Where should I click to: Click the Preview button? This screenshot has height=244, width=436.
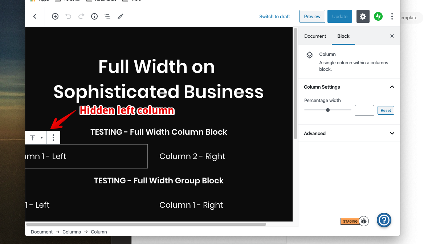point(312,16)
